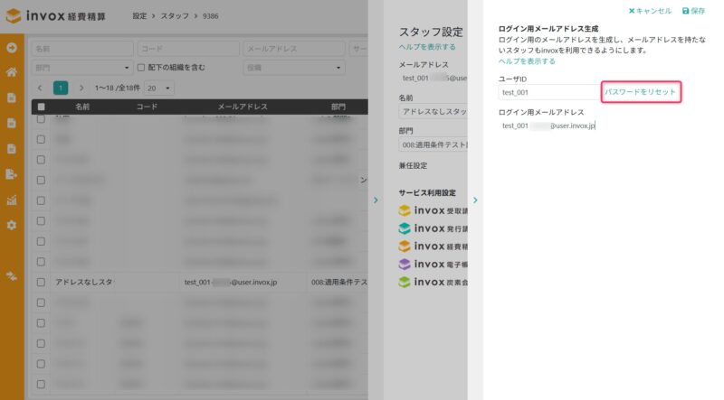Open the 役職 filter dropdown
The height and width of the screenshot is (400, 724).
click(x=294, y=68)
